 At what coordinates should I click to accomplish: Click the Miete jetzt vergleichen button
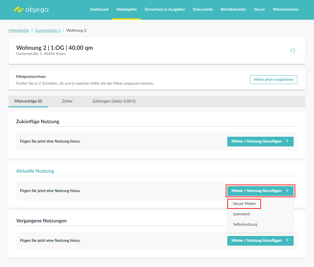pyautogui.click(x=274, y=80)
